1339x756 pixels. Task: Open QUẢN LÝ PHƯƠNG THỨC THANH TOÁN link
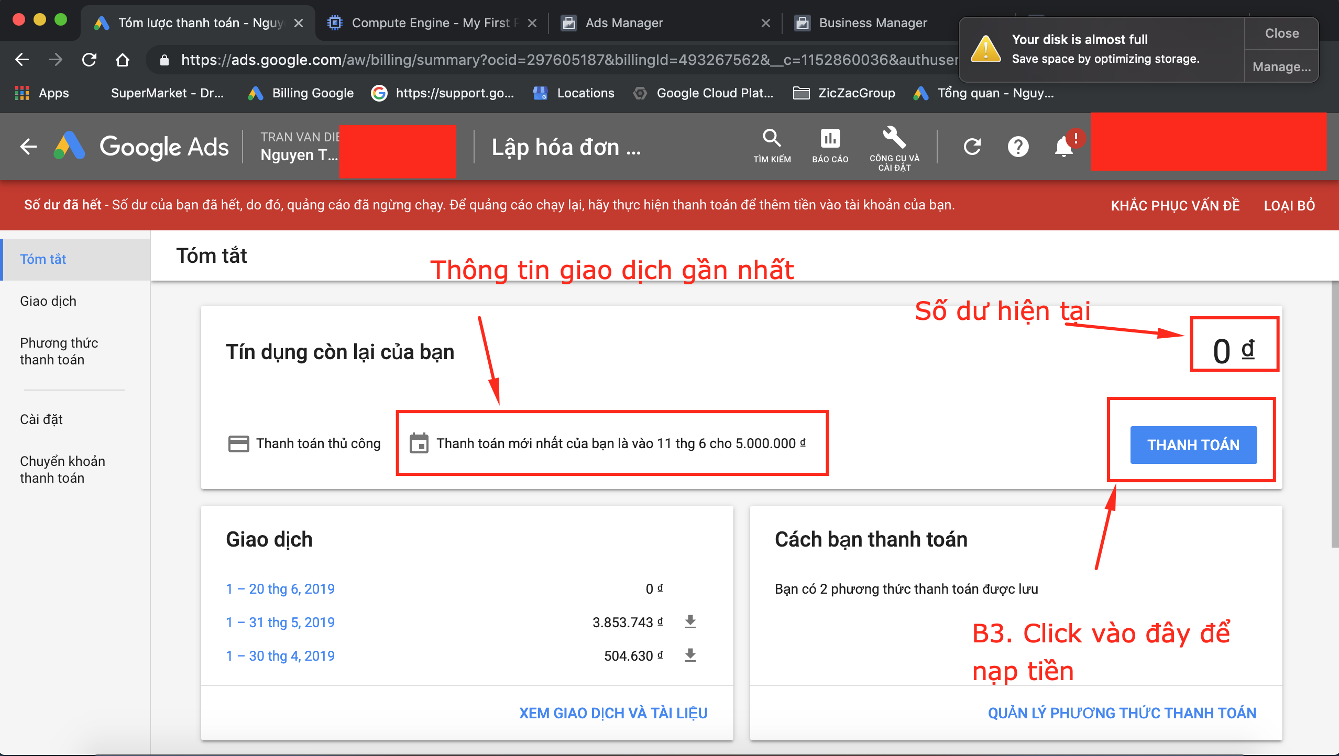pos(1122,713)
